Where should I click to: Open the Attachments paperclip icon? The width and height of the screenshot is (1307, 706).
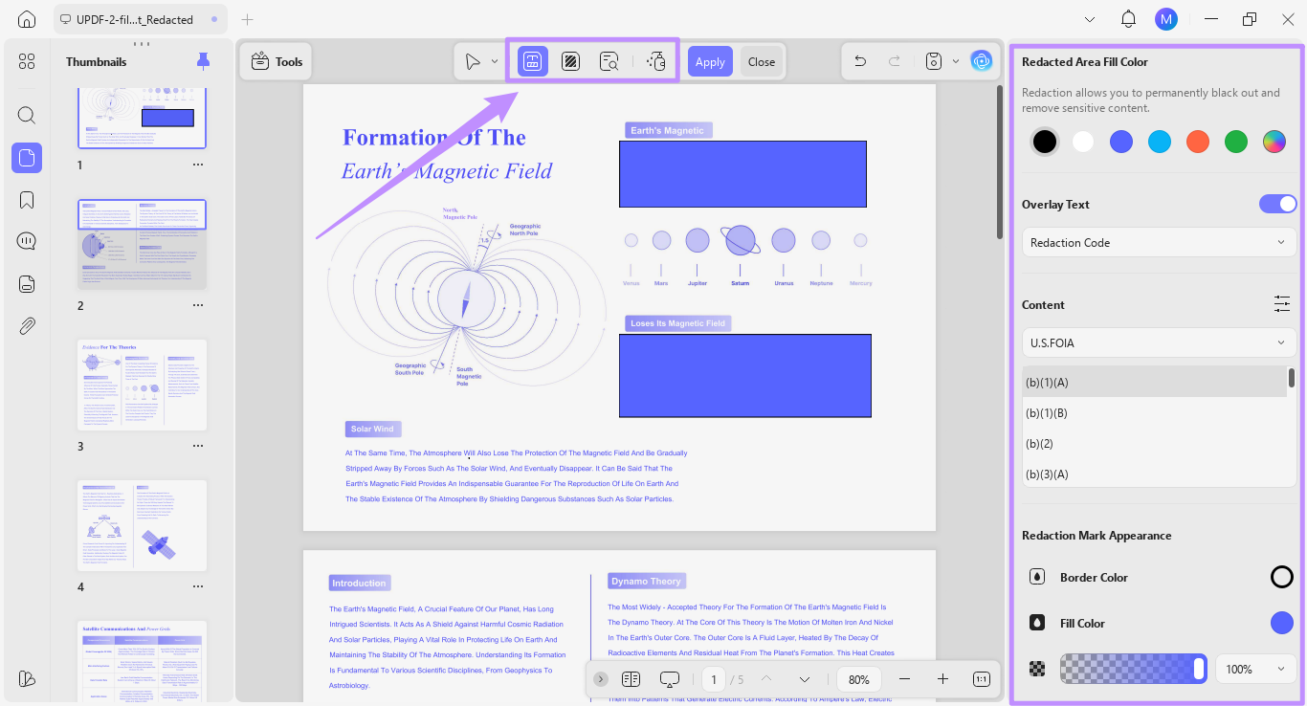[x=27, y=326]
